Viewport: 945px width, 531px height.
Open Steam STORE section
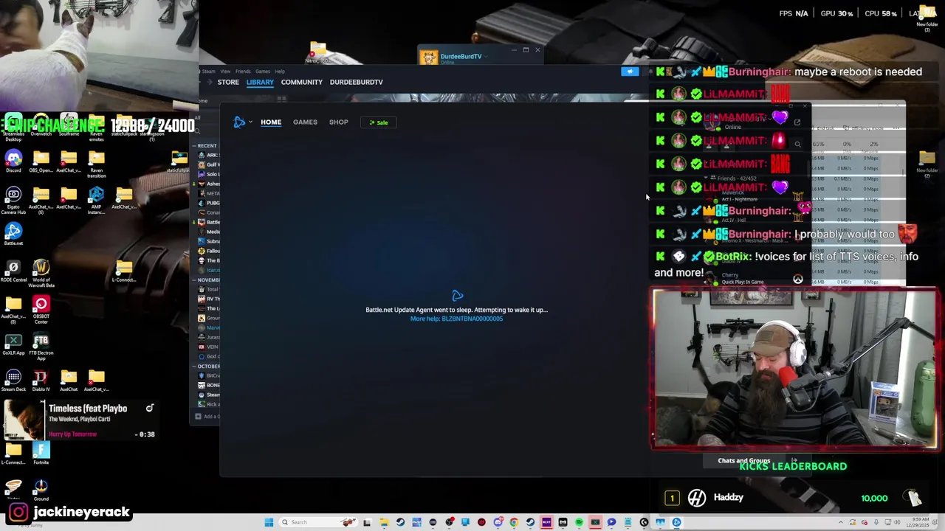click(x=228, y=82)
